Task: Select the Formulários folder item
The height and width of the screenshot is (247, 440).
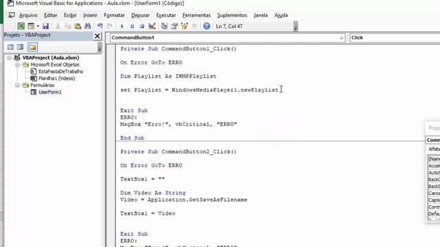Action: point(43,85)
